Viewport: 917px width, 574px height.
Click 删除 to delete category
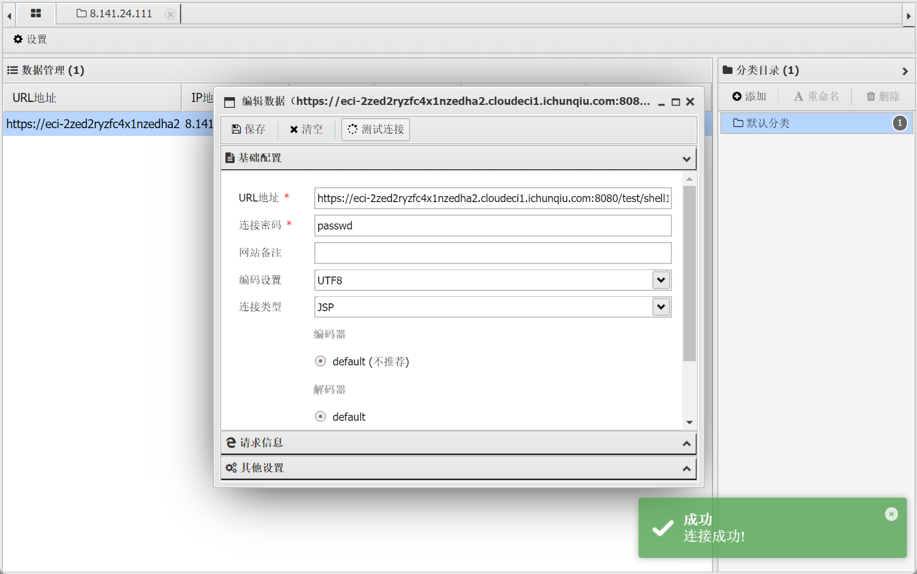click(x=883, y=97)
